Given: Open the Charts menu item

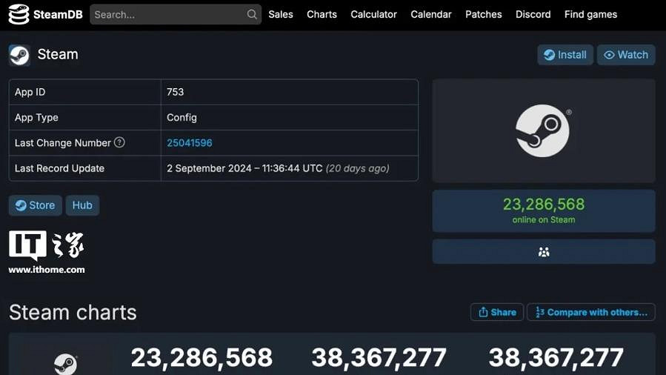Looking at the screenshot, I should [x=322, y=14].
